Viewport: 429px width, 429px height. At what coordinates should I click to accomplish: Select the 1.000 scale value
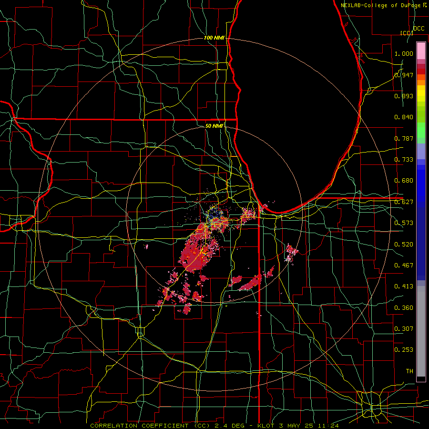point(404,53)
